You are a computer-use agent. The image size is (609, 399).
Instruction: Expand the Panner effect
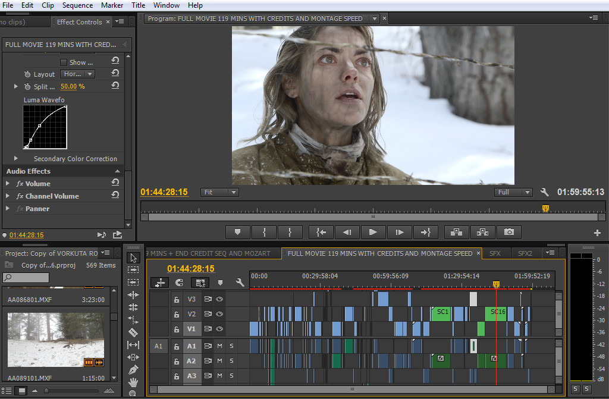(x=7, y=208)
